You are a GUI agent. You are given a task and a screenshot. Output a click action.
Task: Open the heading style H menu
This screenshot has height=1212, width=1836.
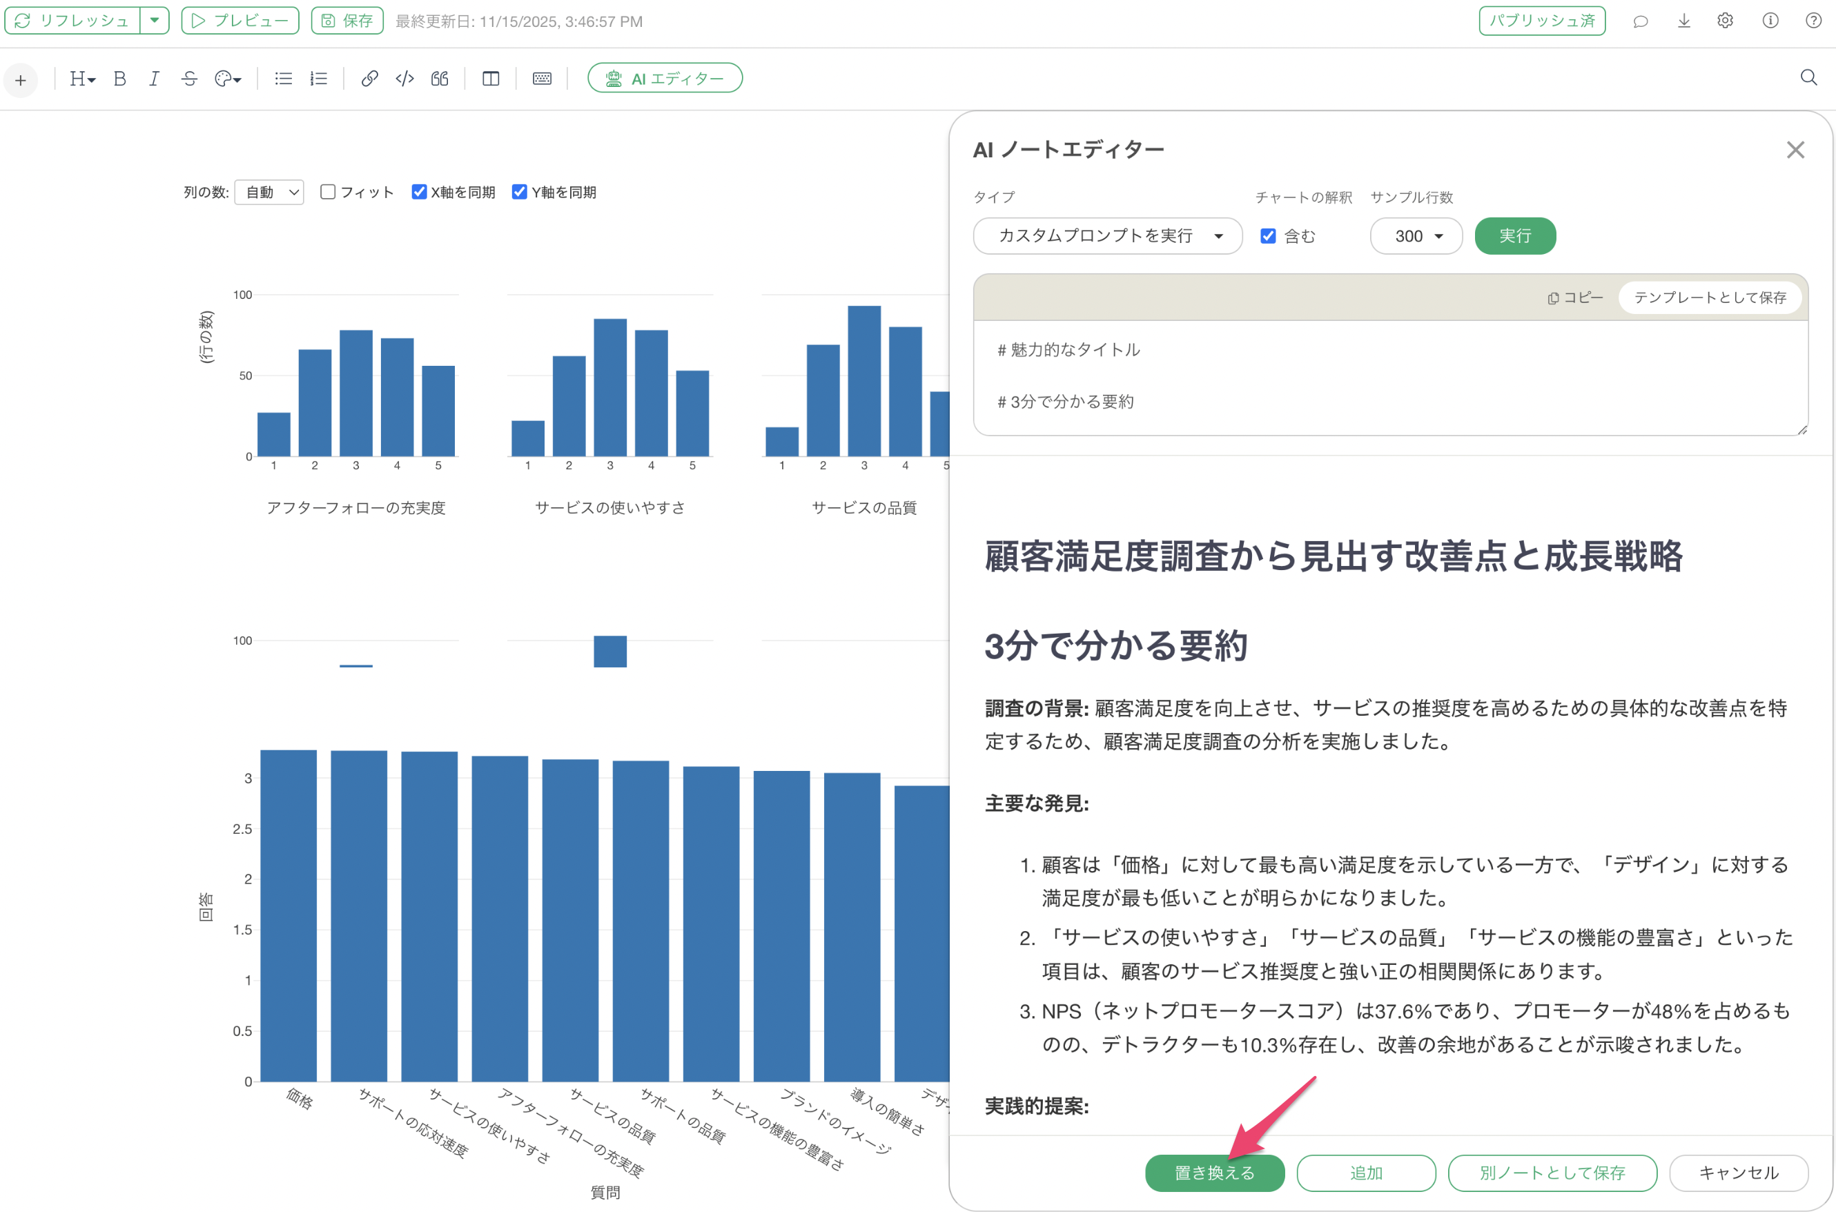pos(82,79)
